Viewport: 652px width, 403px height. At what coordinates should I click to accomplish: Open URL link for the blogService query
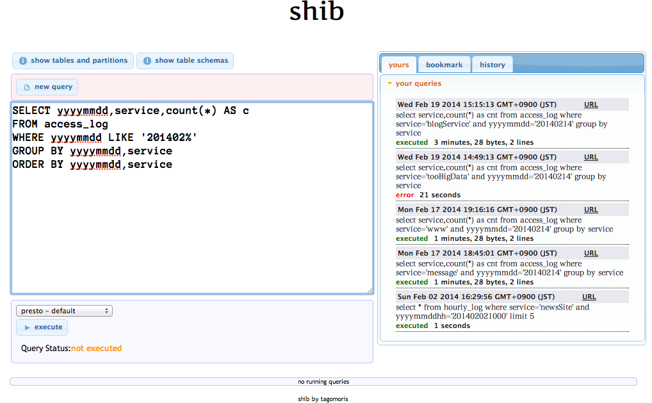591,104
